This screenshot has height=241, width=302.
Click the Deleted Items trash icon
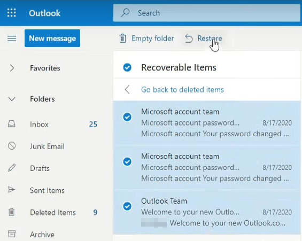[x=12, y=212]
